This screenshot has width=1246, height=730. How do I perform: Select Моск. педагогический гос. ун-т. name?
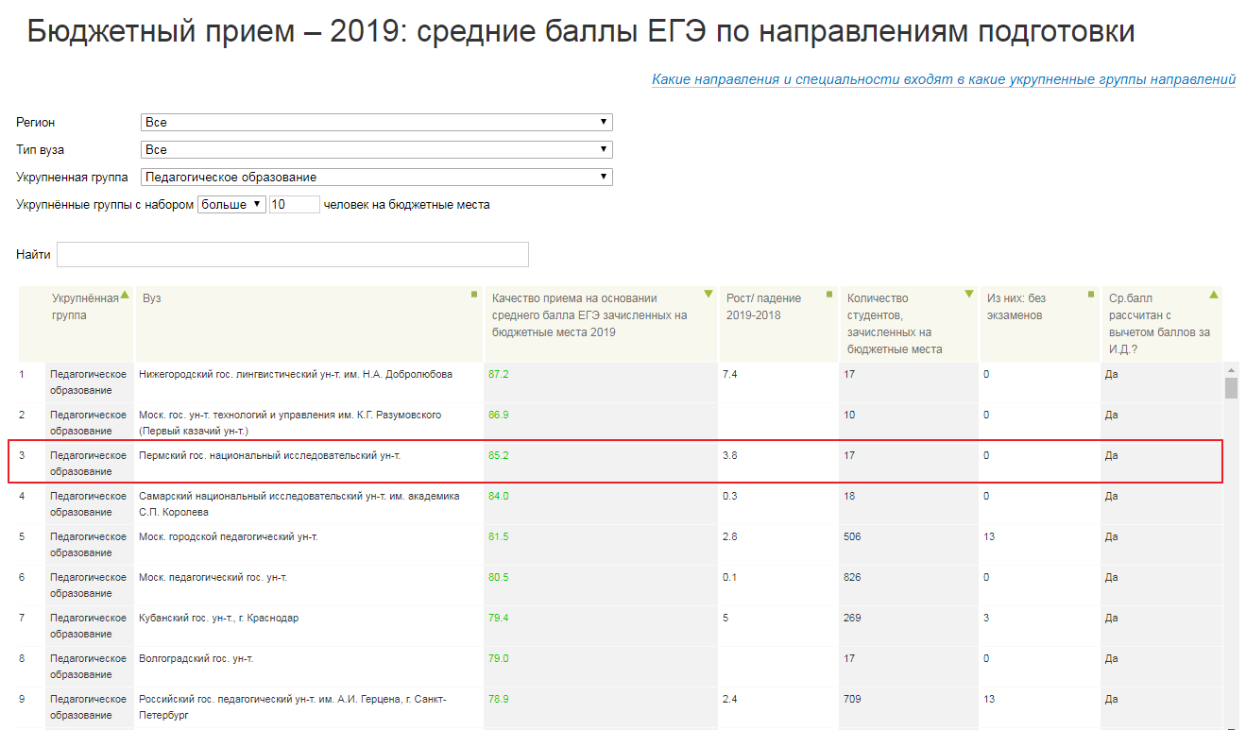pos(213,577)
